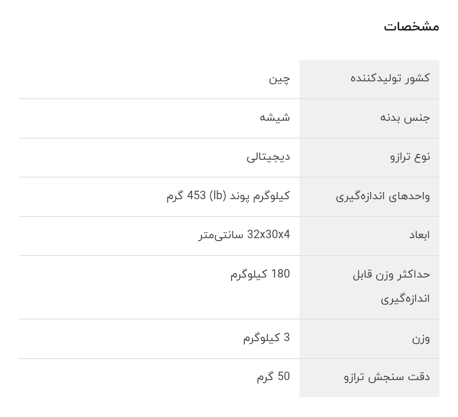Select the حداکثر وزن قابل اندازه‌گیری label
Image resolution: width=458 pixels, height=417 pixels.
click(391, 286)
